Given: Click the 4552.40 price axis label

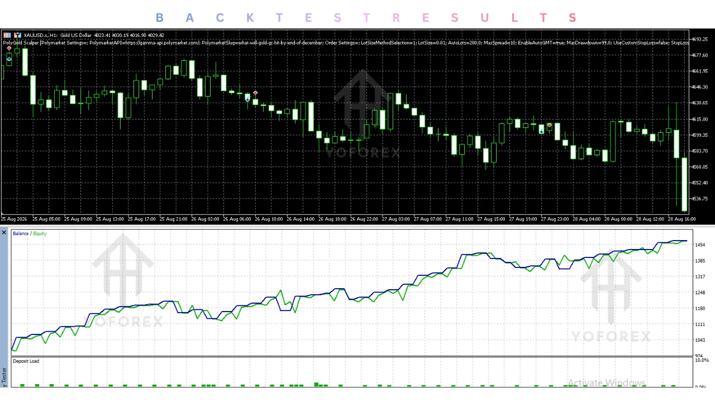Looking at the screenshot, I should [700, 183].
